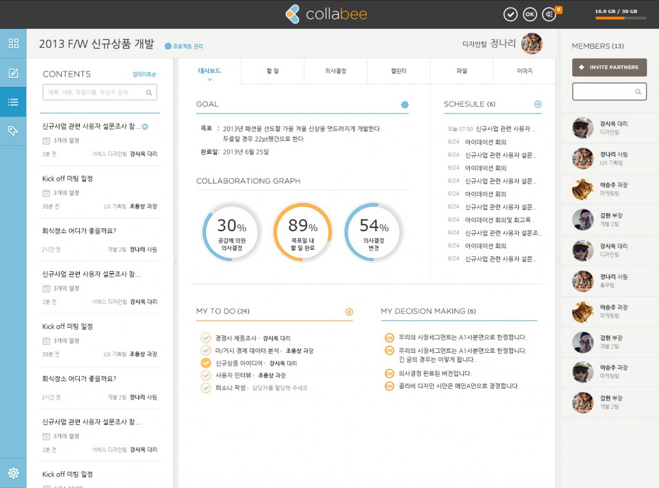Uncheck the 신규상품 아이디어 to-do item
Screen dimensions: 659x488
tap(206, 362)
